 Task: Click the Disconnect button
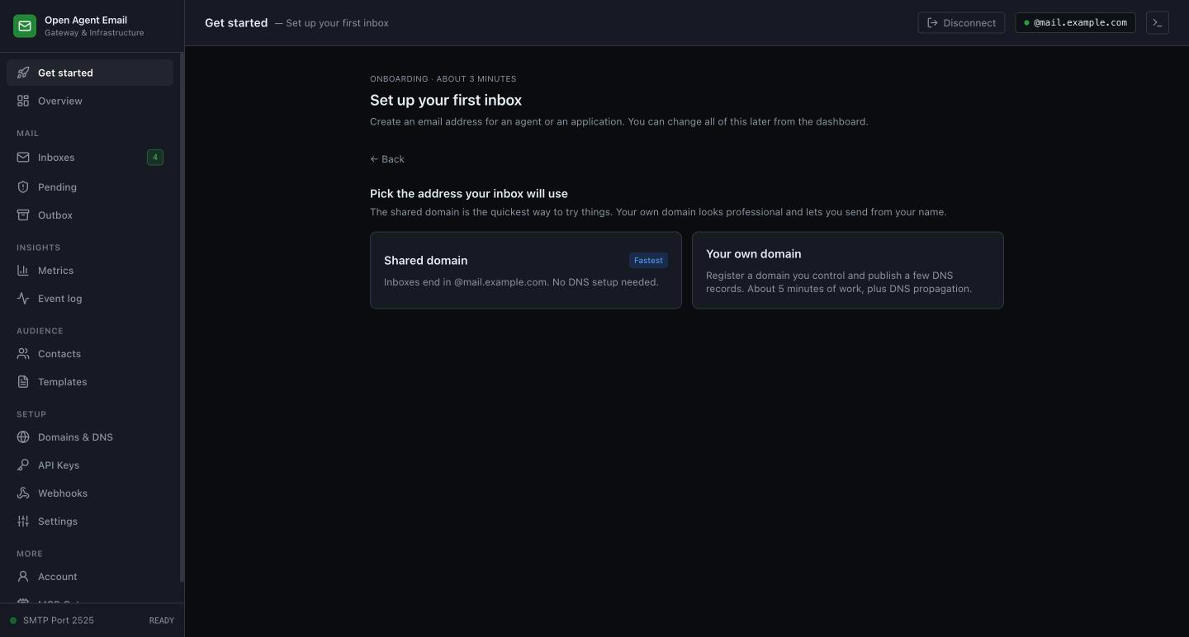[x=961, y=23]
